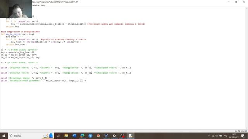Click the line 'en_t1 = en_de_crypt(t1, key)'
Image resolution: width=248 pixels, height=139 pixels.
(19, 55)
